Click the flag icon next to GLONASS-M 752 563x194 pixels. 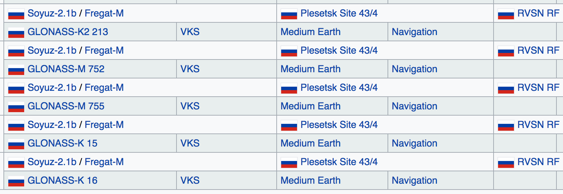coord(16,70)
